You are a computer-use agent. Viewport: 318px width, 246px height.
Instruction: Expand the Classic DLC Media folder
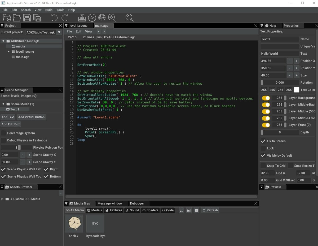coord(2,199)
